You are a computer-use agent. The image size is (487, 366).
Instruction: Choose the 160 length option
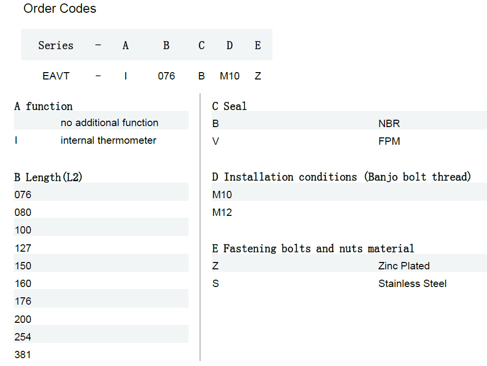click(23, 284)
